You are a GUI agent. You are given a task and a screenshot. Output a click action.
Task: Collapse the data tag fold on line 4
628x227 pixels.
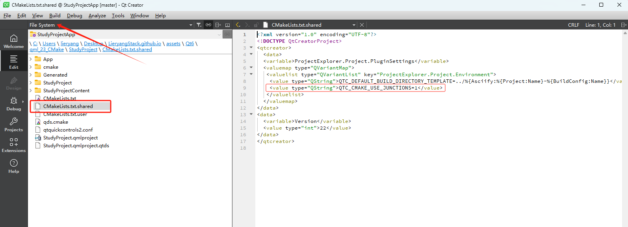(251, 54)
